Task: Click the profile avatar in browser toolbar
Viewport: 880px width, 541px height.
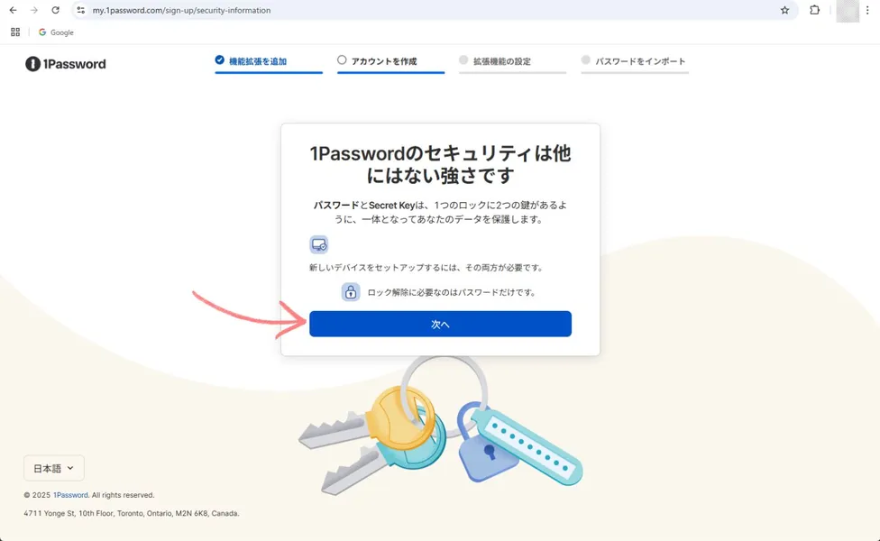Action: [x=848, y=11]
